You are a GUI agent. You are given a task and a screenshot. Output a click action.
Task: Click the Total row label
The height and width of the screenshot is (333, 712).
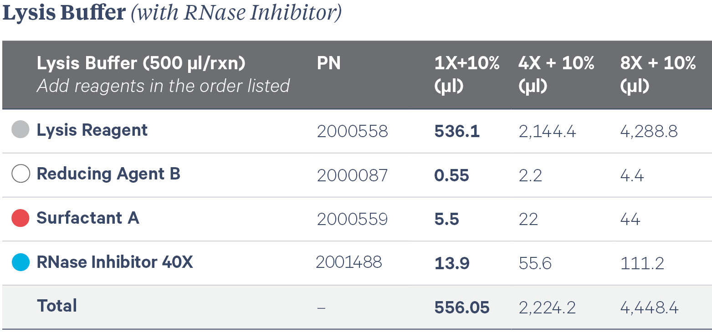57,306
